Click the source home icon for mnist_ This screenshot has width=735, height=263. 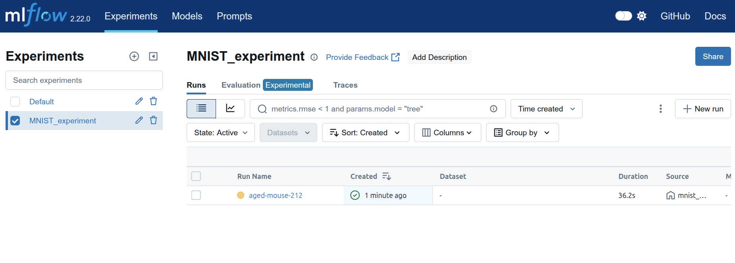coord(671,195)
